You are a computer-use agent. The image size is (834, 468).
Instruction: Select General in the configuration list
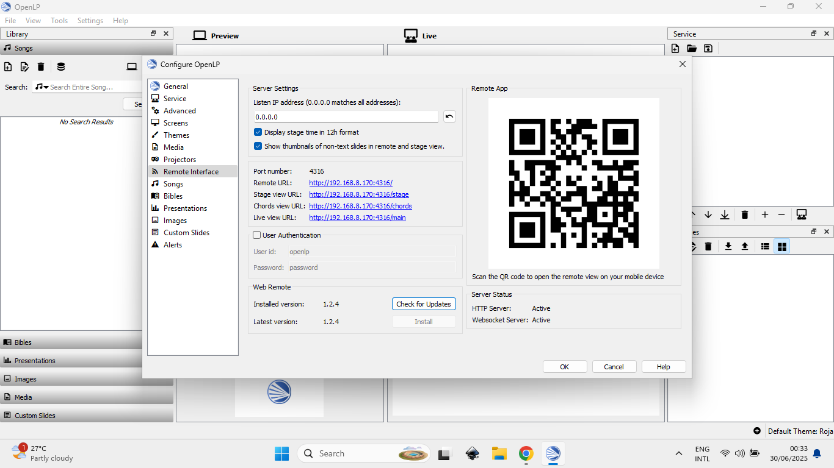pos(193,87)
